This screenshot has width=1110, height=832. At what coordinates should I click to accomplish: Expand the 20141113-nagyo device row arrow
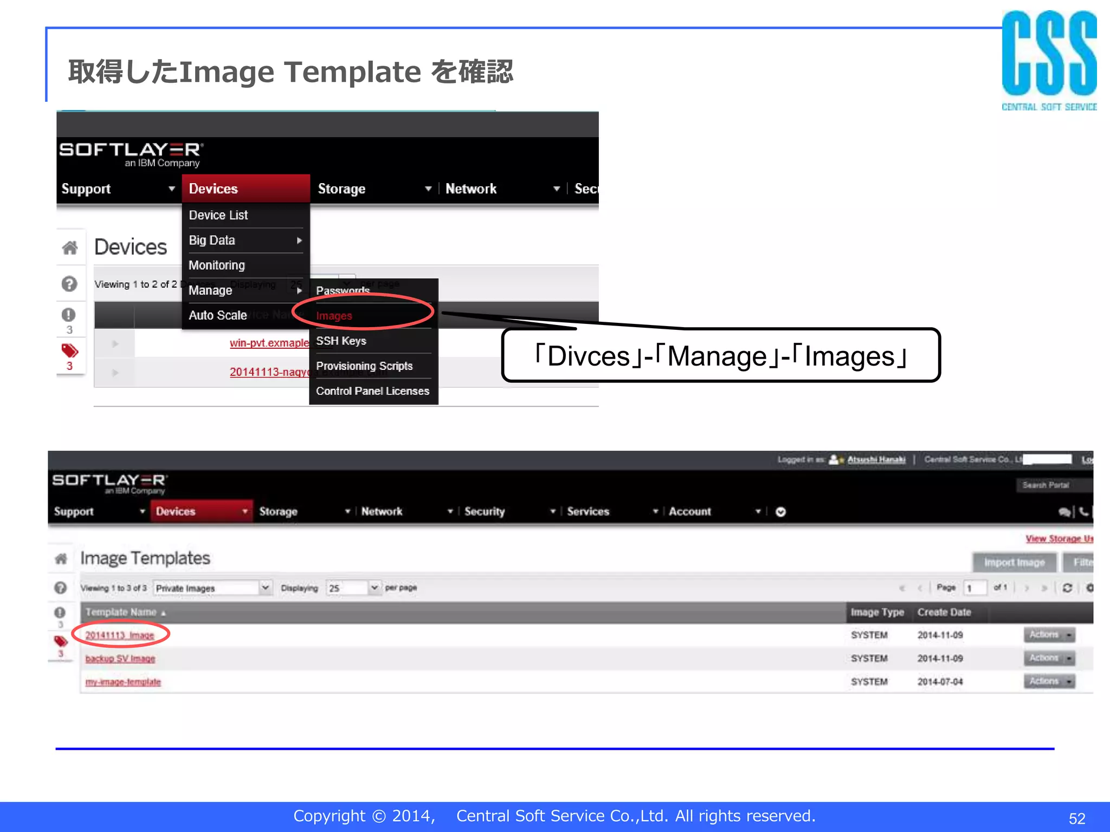click(x=115, y=373)
